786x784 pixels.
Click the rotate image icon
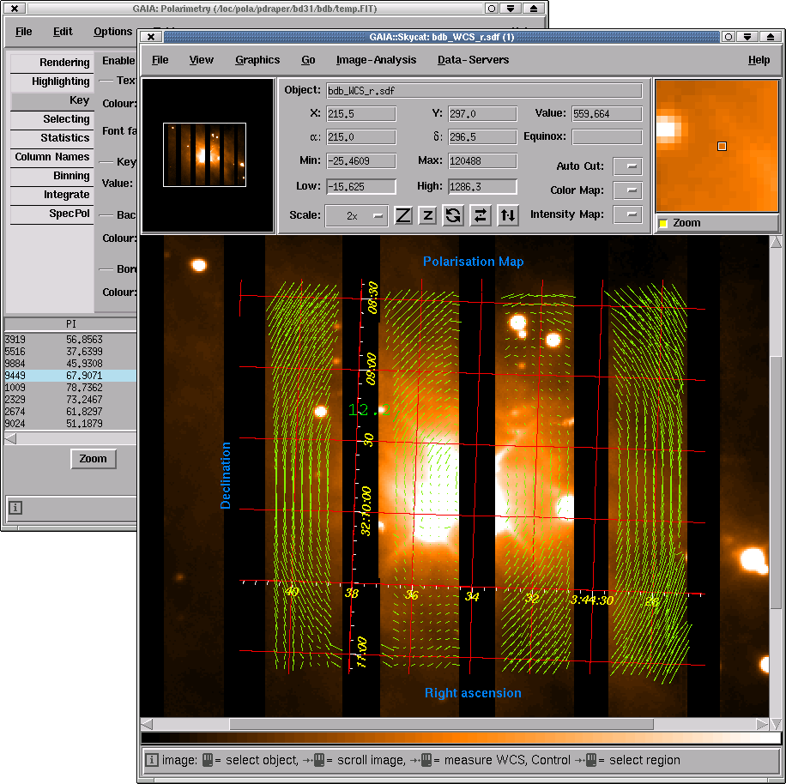[453, 215]
